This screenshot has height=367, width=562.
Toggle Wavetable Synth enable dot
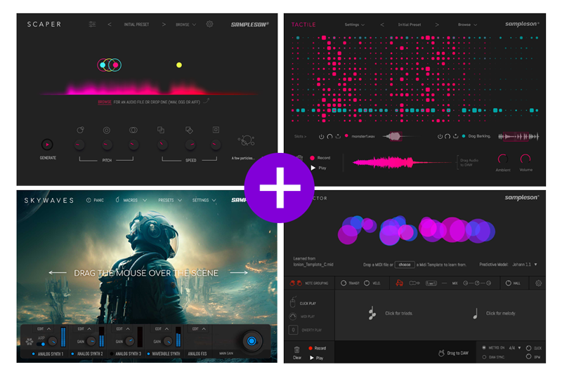point(148,354)
